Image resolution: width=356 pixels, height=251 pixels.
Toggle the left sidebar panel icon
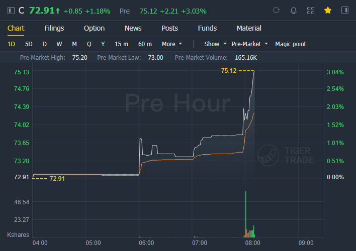point(11,11)
